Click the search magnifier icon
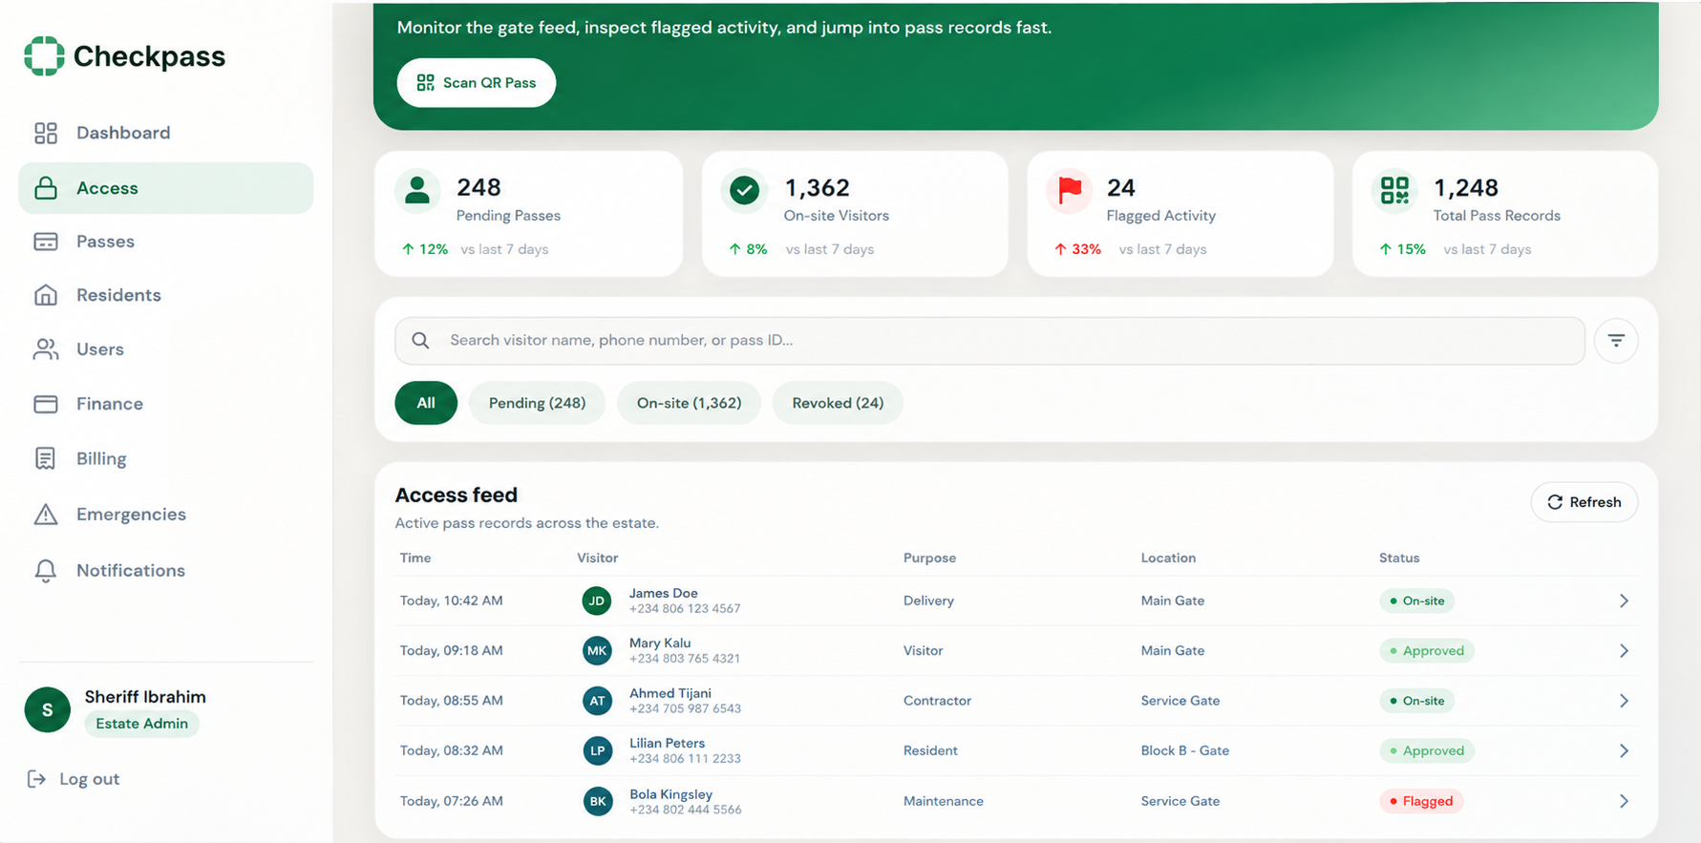Viewport: 1701px width, 843px height. click(x=420, y=340)
